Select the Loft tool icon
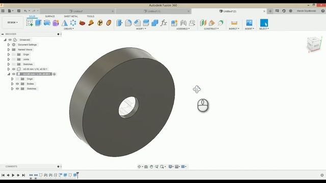The width and height of the screenshot is (326, 183). coord(65,23)
